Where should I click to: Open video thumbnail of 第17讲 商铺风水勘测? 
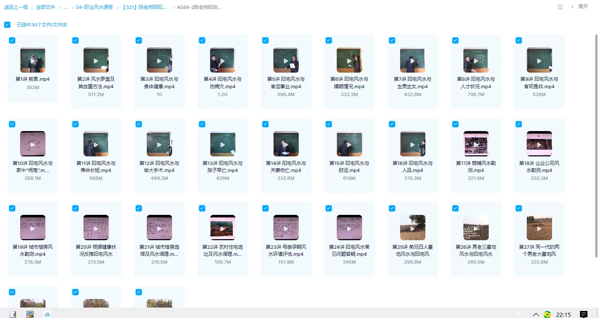click(476, 144)
